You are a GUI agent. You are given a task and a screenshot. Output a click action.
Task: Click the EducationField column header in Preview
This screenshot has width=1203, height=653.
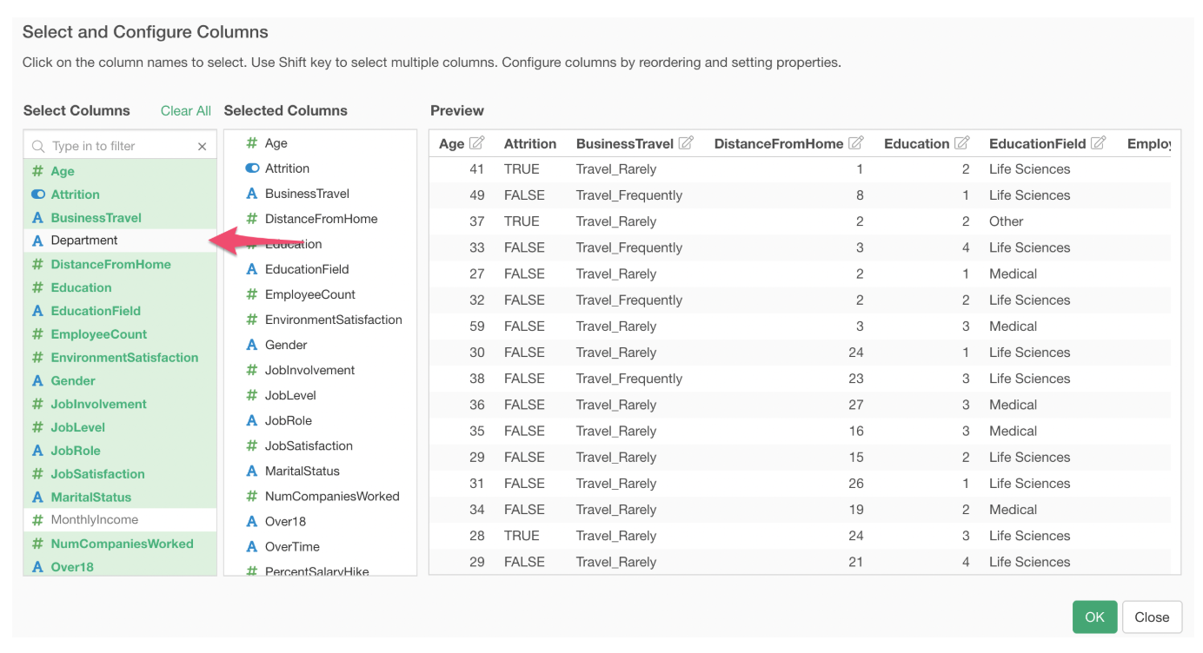[1037, 144]
